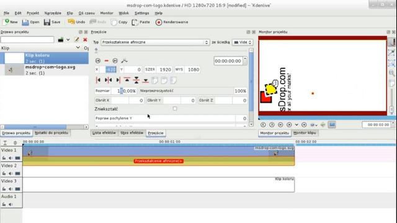
Task: Click the red minus delete keyframe icon
Action: click(107, 61)
